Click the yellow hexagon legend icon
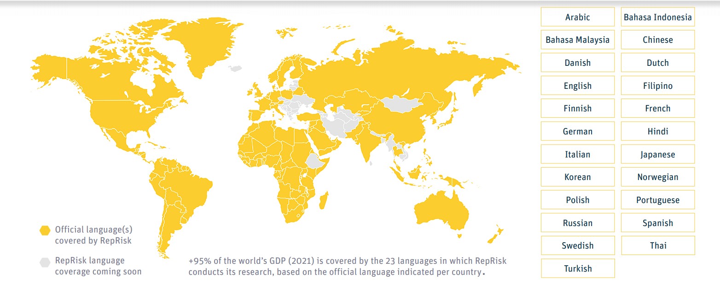 click(x=45, y=230)
